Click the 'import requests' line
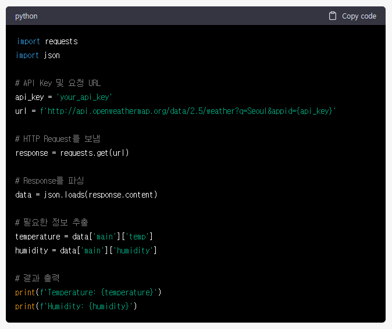Viewport: 392px width, 329px height. click(x=47, y=41)
